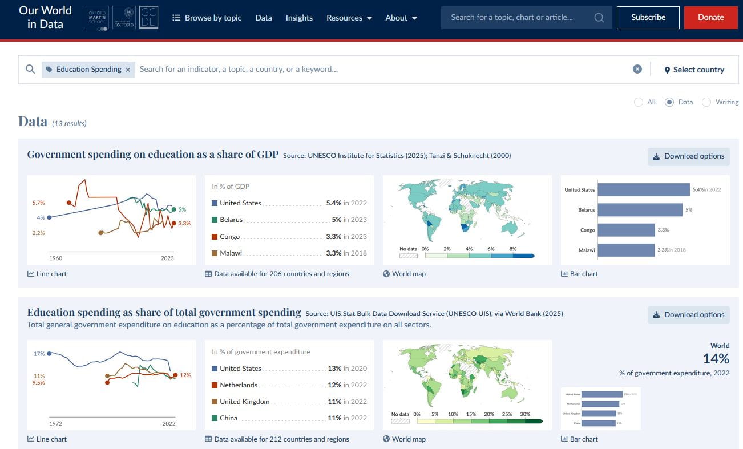Viewport: 743px width, 449px height.
Task: Open the Insights menu item
Action: pyautogui.click(x=299, y=18)
